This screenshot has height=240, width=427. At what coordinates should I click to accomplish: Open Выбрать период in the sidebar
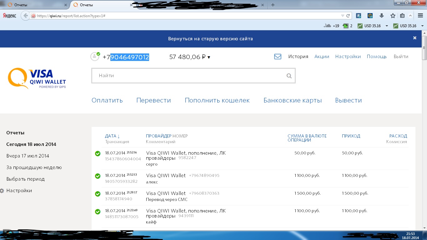coord(26,179)
